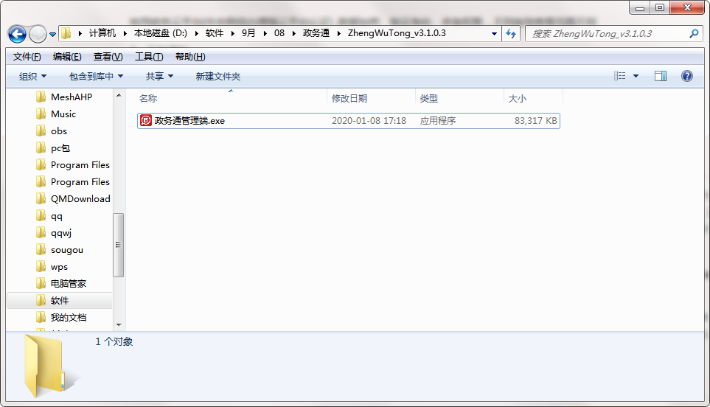Viewport: 710px width, 407px height.
Task: Select the MeshAHP folder in sidebar
Action: coord(72,97)
